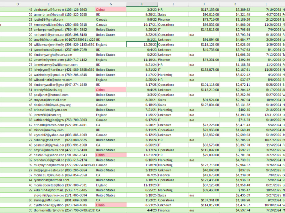This screenshot has height=213, width=285.
Task: Click phone cell (888) 285-6954
Action: (x=80, y=170)
